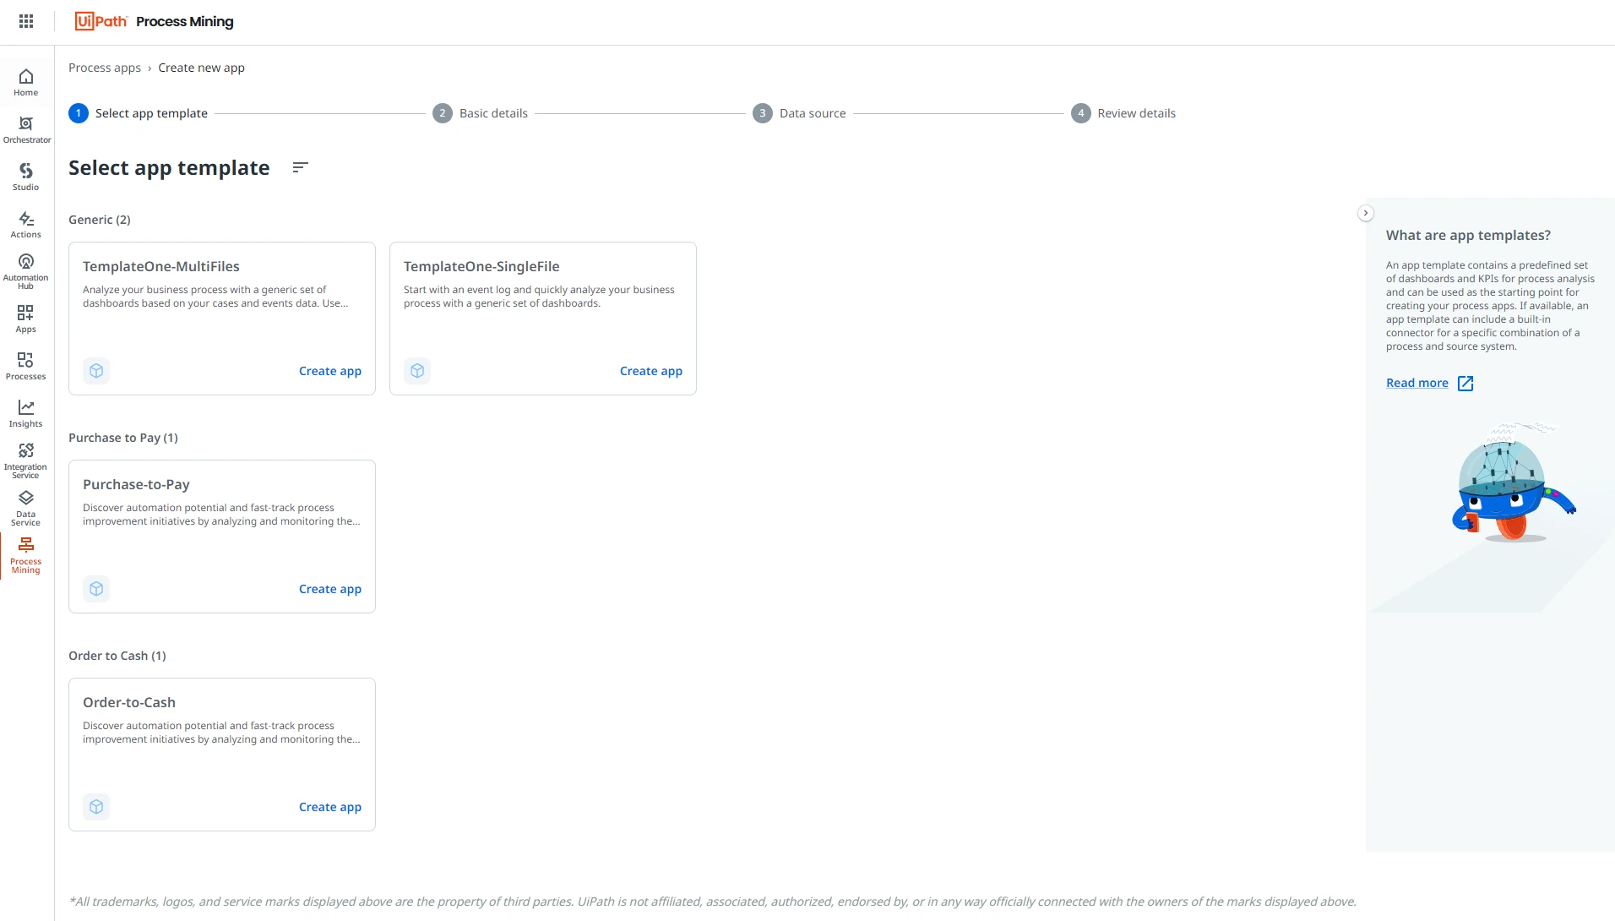Click the trademark disclaimer footnote
1615x921 pixels.
(712, 902)
